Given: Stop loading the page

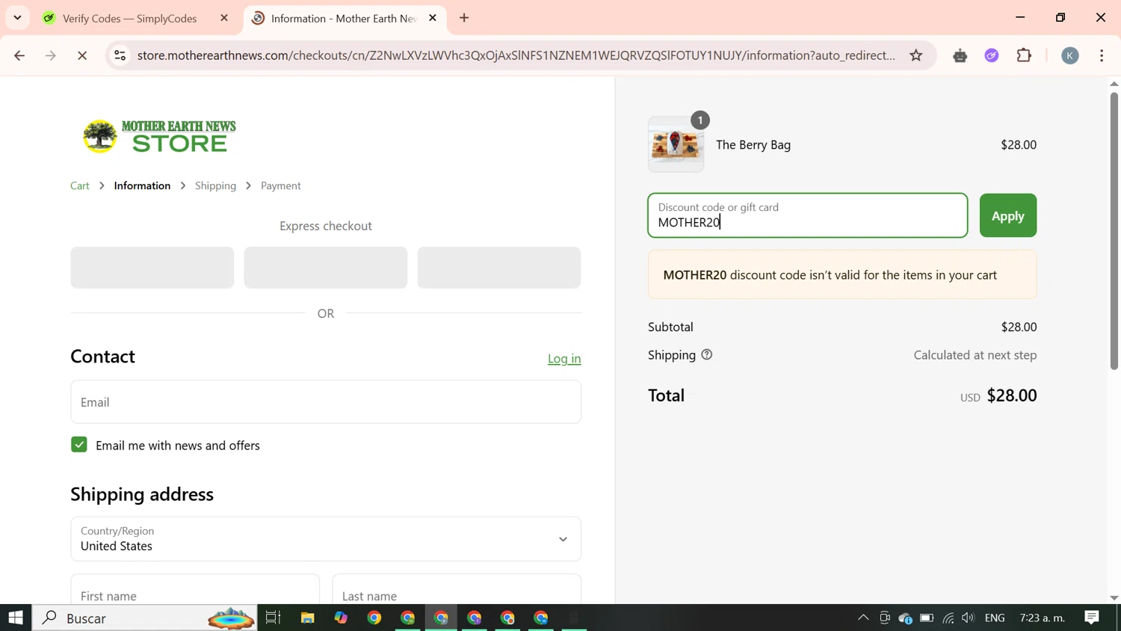Looking at the screenshot, I should 82,55.
